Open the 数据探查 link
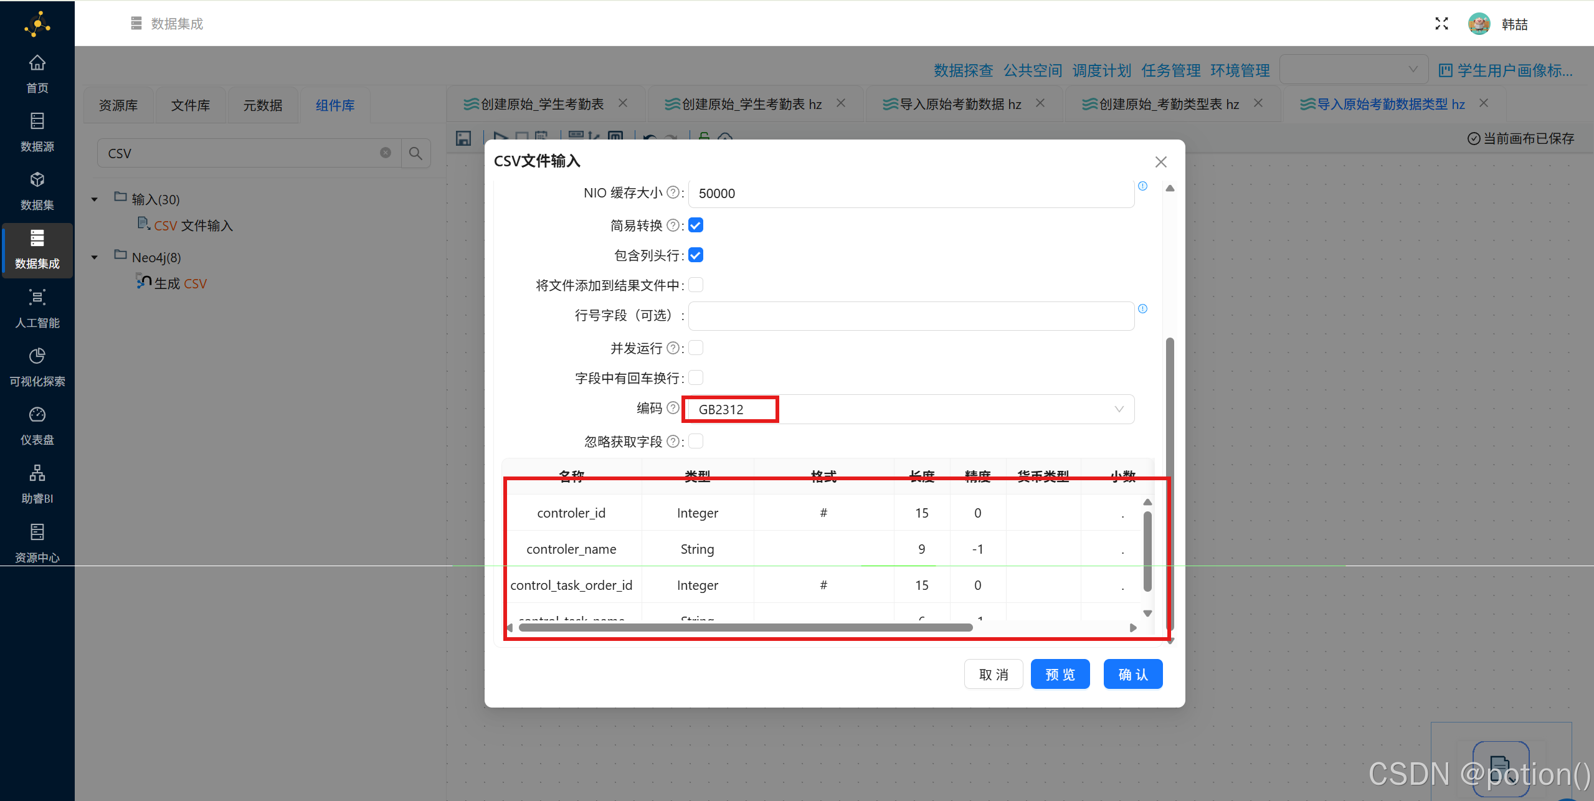This screenshot has width=1594, height=801. tap(963, 70)
